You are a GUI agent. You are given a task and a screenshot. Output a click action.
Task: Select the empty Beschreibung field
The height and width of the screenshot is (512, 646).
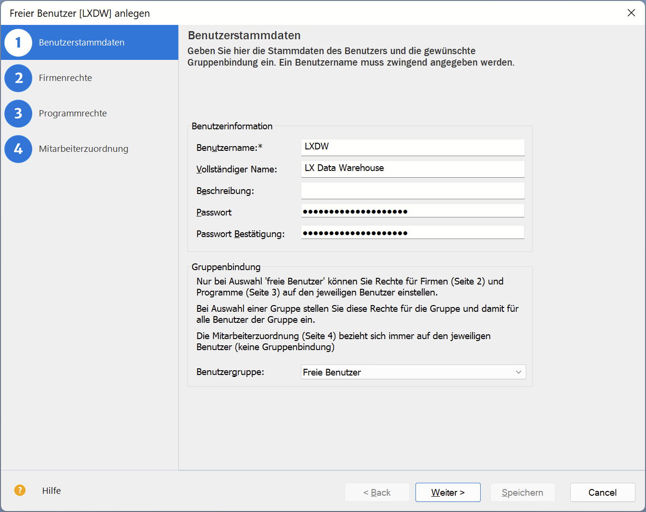tap(413, 191)
